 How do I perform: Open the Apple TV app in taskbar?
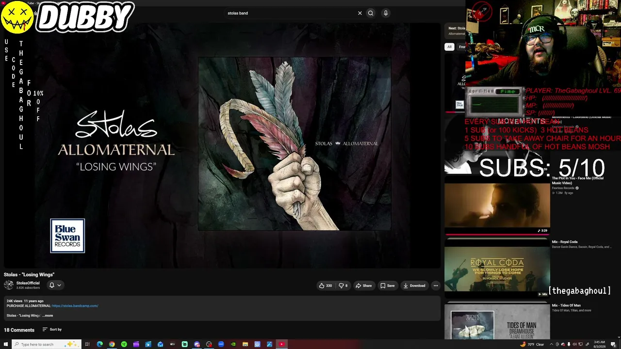tap(172, 344)
